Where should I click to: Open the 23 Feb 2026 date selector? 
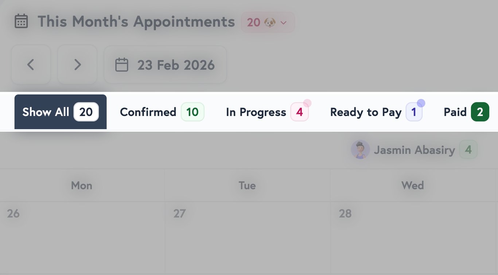(x=165, y=64)
